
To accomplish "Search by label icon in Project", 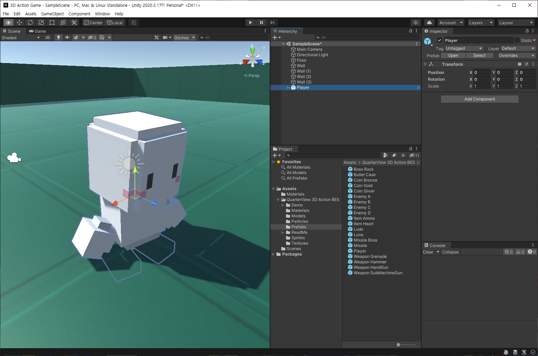I will [x=394, y=155].
